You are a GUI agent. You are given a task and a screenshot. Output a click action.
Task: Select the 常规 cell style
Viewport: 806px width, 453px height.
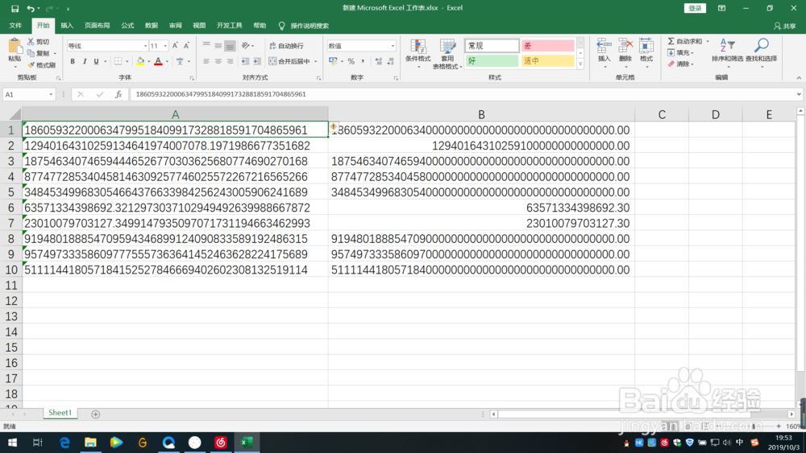(x=492, y=46)
